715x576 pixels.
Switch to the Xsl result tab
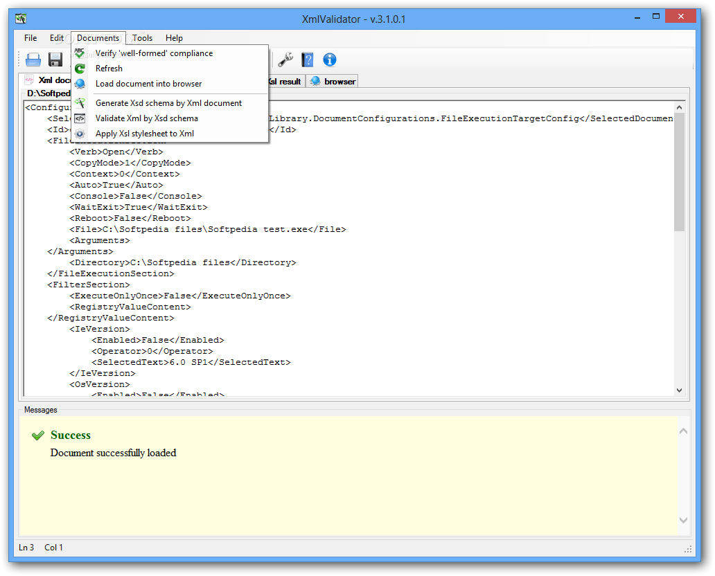click(x=286, y=81)
